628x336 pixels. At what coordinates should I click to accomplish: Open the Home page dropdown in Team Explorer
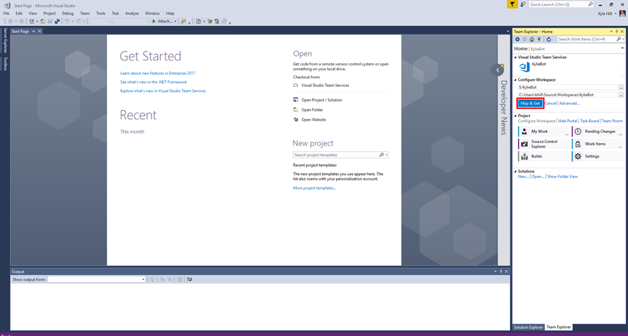(622, 49)
